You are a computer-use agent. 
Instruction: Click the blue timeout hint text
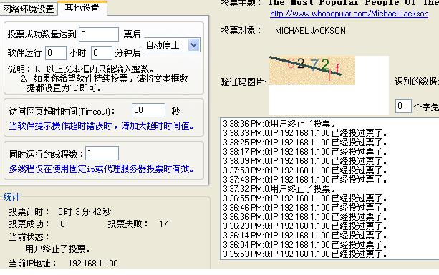pyautogui.click(x=102, y=126)
